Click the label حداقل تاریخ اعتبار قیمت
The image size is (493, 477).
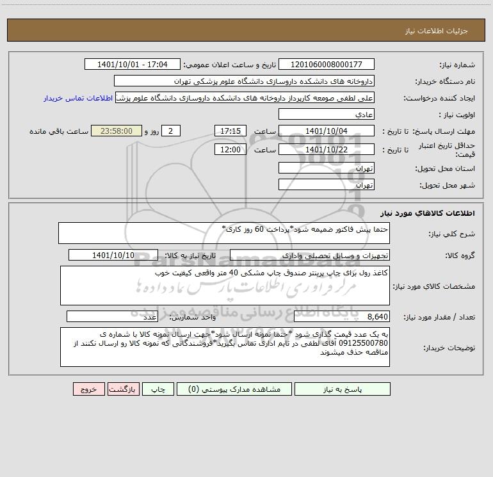point(447,150)
